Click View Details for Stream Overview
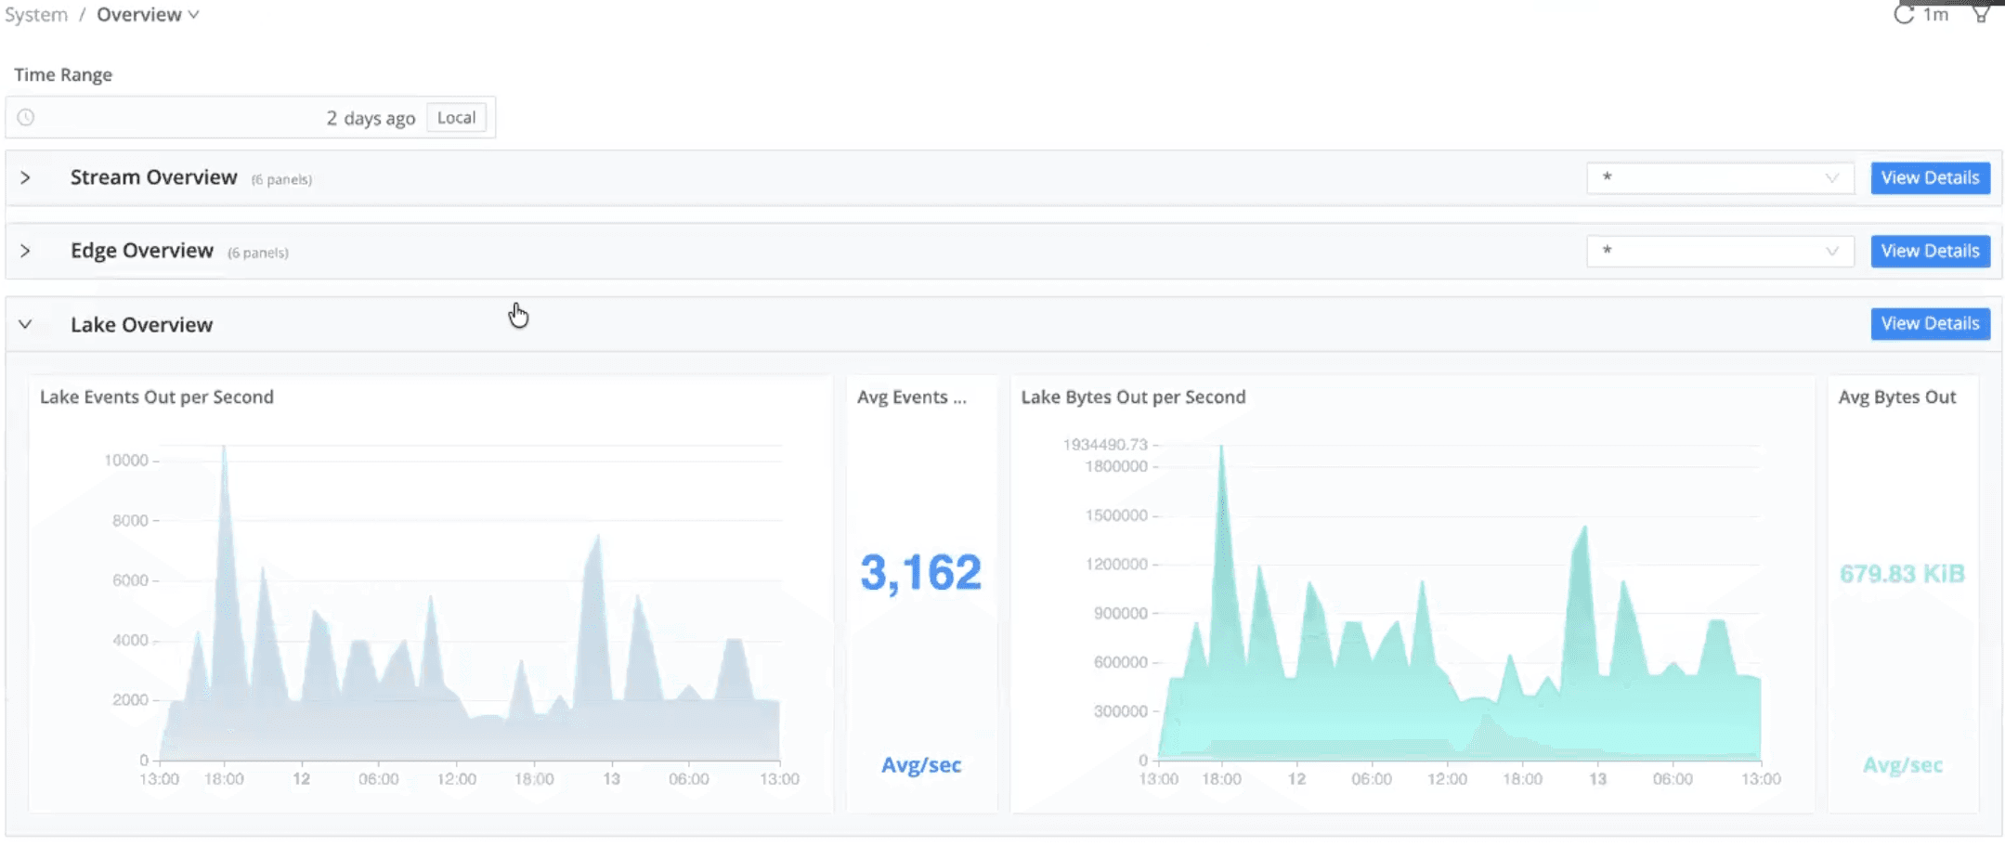 (1930, 177)
